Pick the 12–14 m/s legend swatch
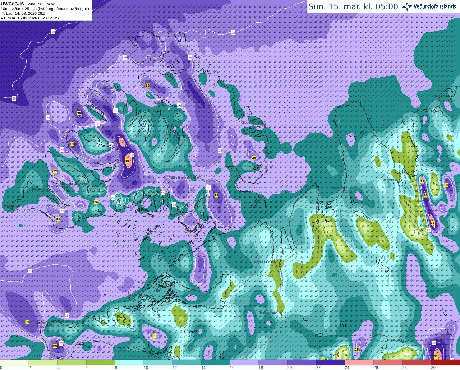The height and width of the screenshot is (370, 460). (x=187, y=362)
